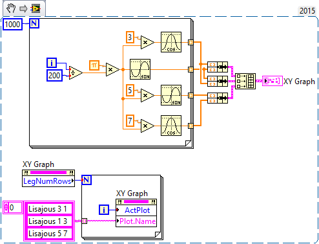The width and height of the screenshot is (319, 244).
Task: Select the Plot.Name property item
Action: pyautogui.click(x=136, y=221)
